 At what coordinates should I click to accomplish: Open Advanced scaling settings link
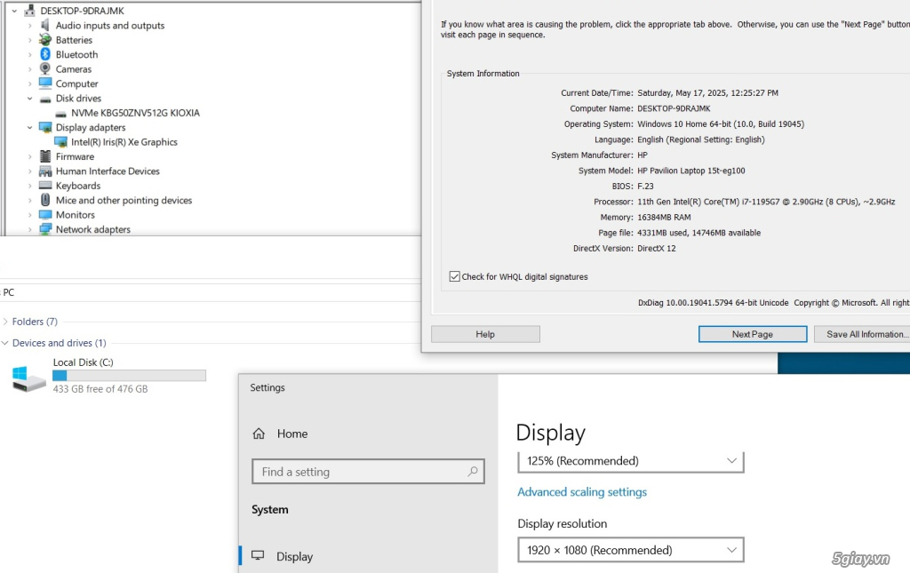click(x=582, y=492)
